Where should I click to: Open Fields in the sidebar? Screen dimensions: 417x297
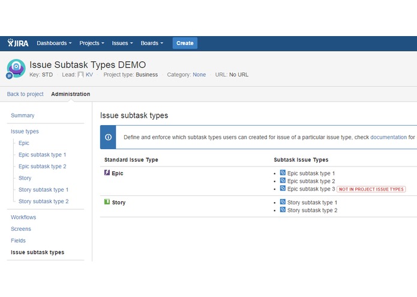pyautogui.click(x=19, y=240)
